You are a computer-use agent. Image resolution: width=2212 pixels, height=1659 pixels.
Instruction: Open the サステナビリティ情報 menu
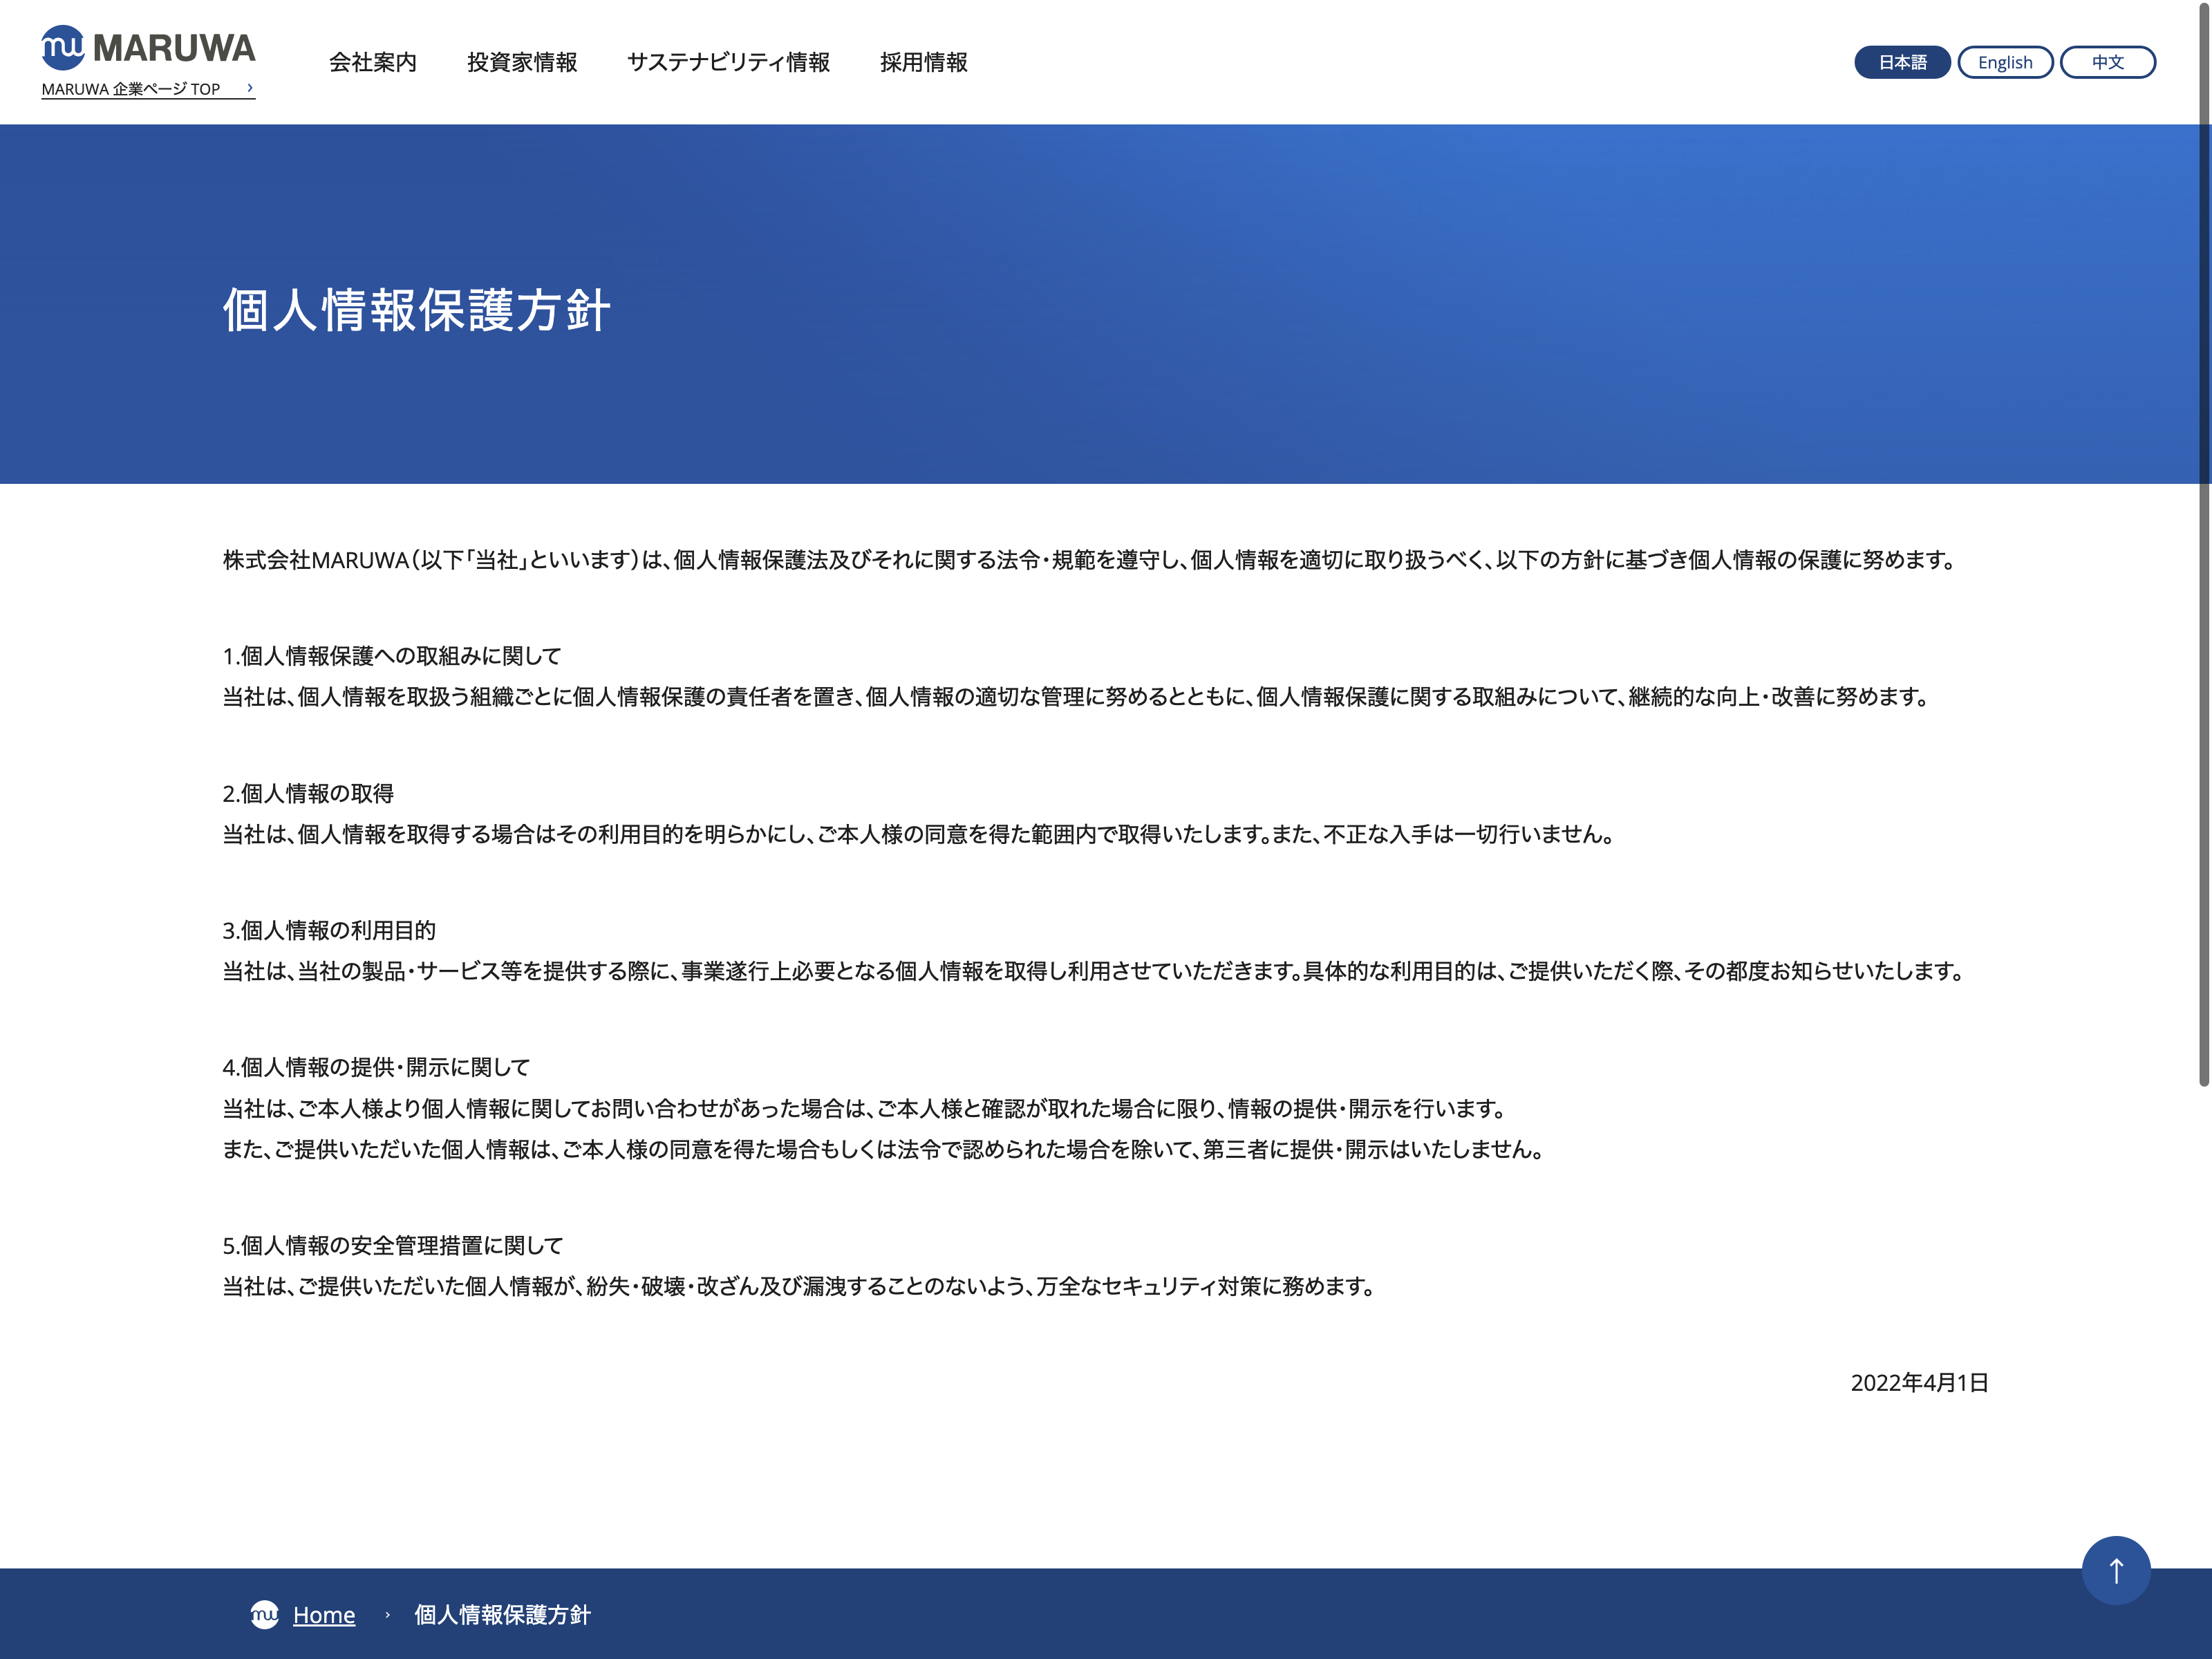(728, 62)
